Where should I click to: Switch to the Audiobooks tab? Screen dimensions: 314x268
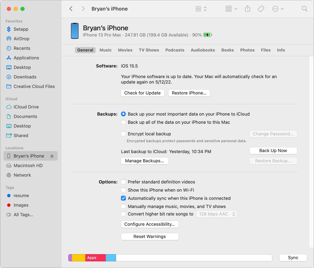point(203,50)
